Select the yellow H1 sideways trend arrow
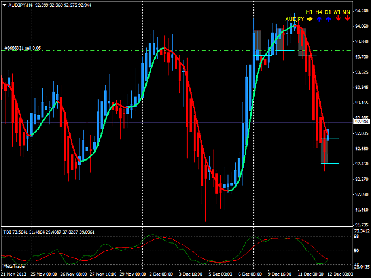The height and width of the screenshot is (278, 371). pyautogui.click(x=310, y=19)
